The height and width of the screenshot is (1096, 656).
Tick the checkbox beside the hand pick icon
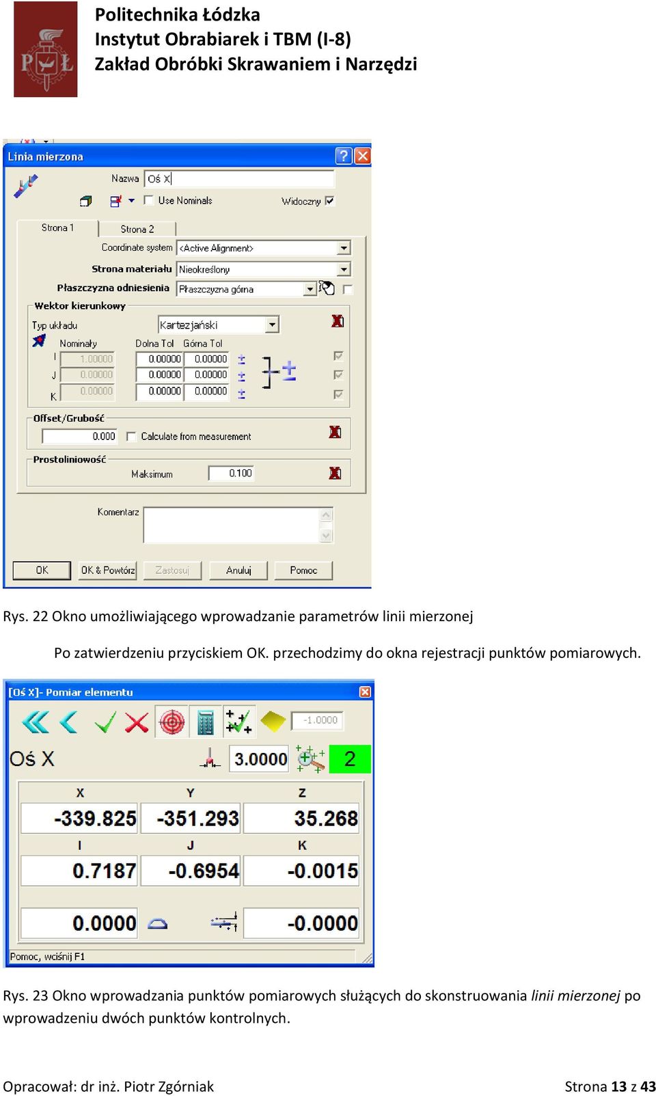coord(347,289)
